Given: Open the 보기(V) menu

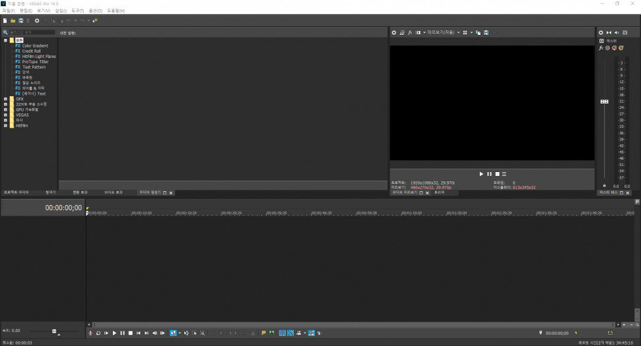Looking at the screenshot, I should click(x=44, y=11).
